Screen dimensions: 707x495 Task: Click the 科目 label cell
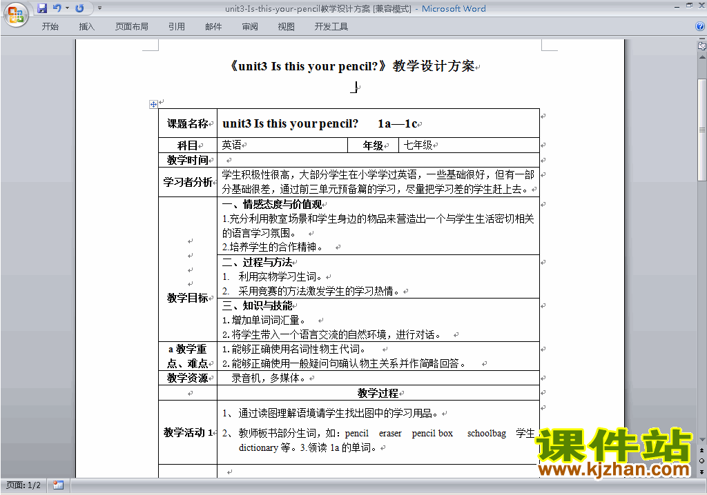(x=188, y=145)
